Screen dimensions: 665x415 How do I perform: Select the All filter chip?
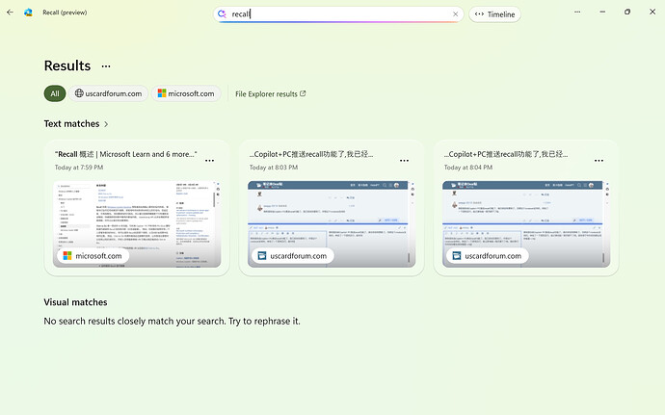[55, 93]
